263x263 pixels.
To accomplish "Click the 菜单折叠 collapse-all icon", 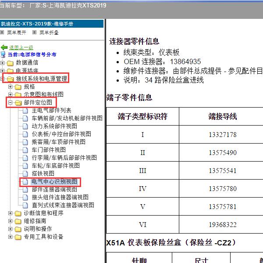I will (x=34, y=32).
